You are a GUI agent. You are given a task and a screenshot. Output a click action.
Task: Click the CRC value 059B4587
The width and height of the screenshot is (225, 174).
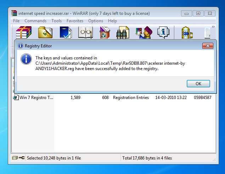(203, 98)
